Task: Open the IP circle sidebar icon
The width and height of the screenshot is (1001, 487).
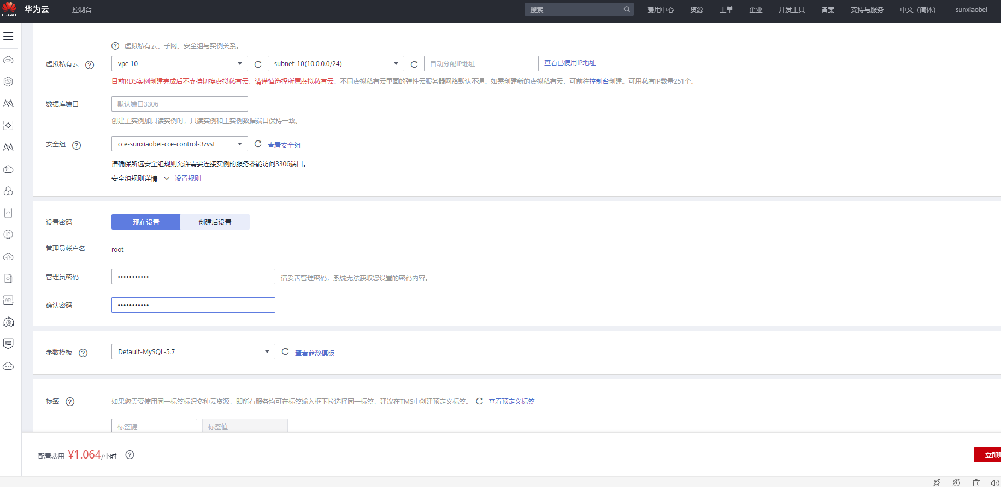Action: tap(8, 234)
